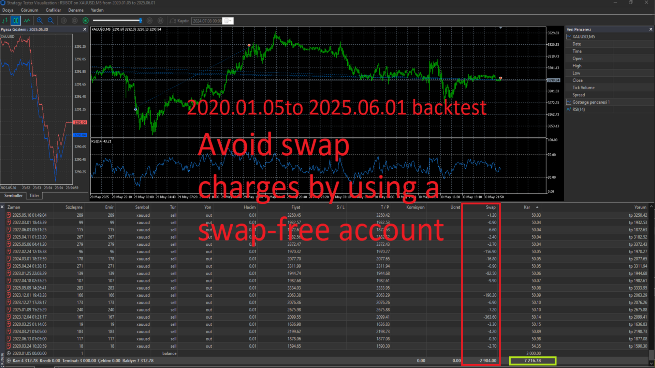This screenshot has width=655, height=368.
Task: Select the Semboller tab
Action: 13,196
